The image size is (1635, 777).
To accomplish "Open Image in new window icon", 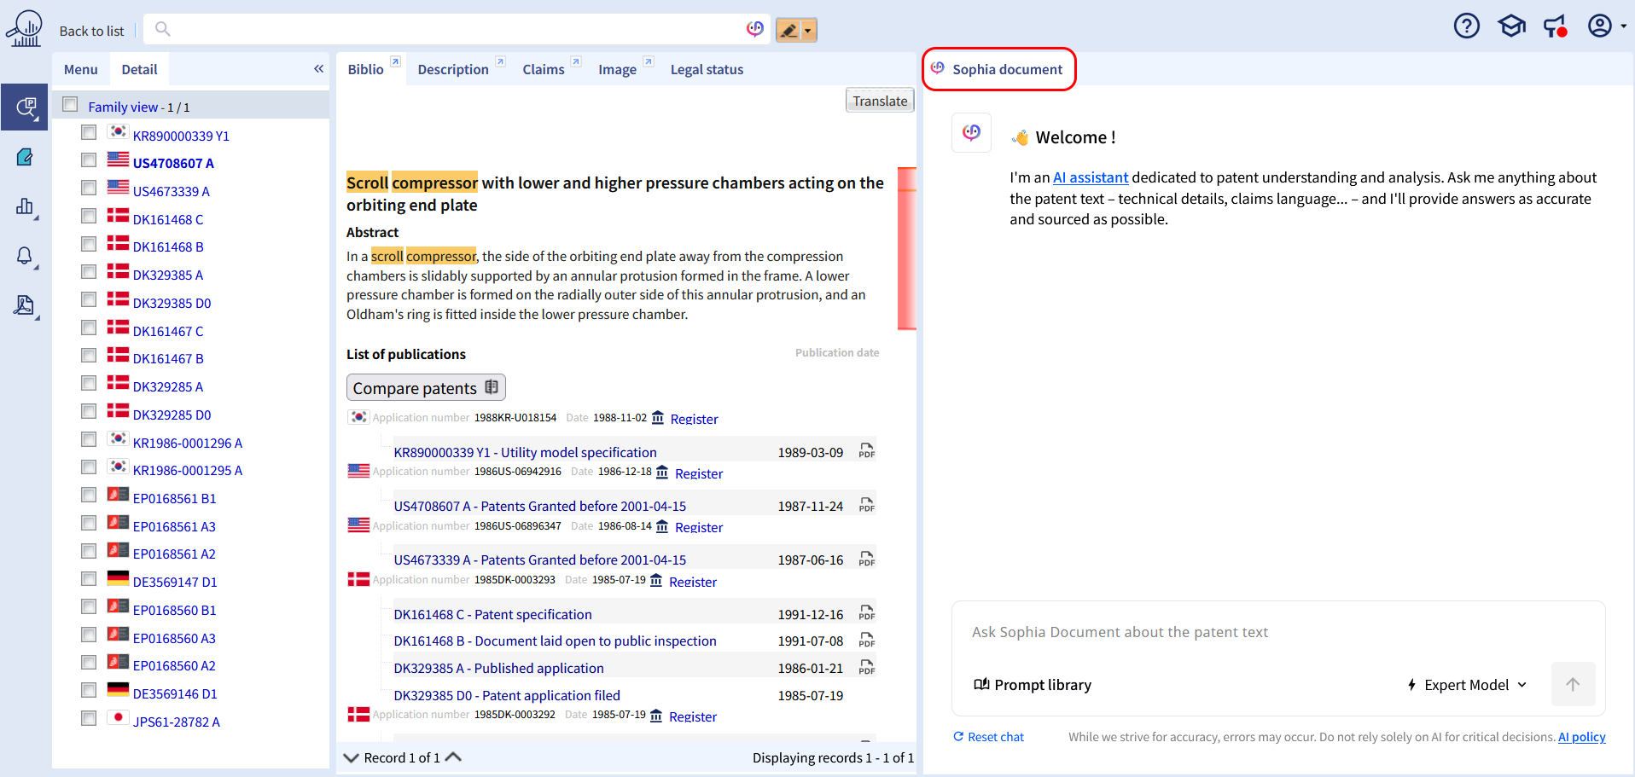I will click(x=649, y=61).
